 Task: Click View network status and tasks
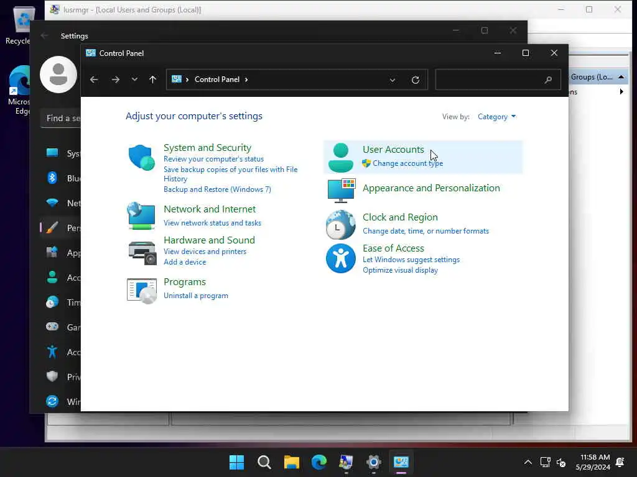[x=213, y=223]
